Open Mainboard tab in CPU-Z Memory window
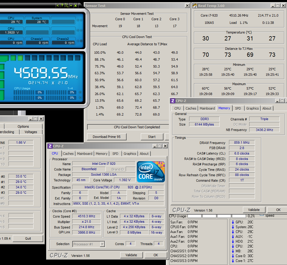 [207, 108]
